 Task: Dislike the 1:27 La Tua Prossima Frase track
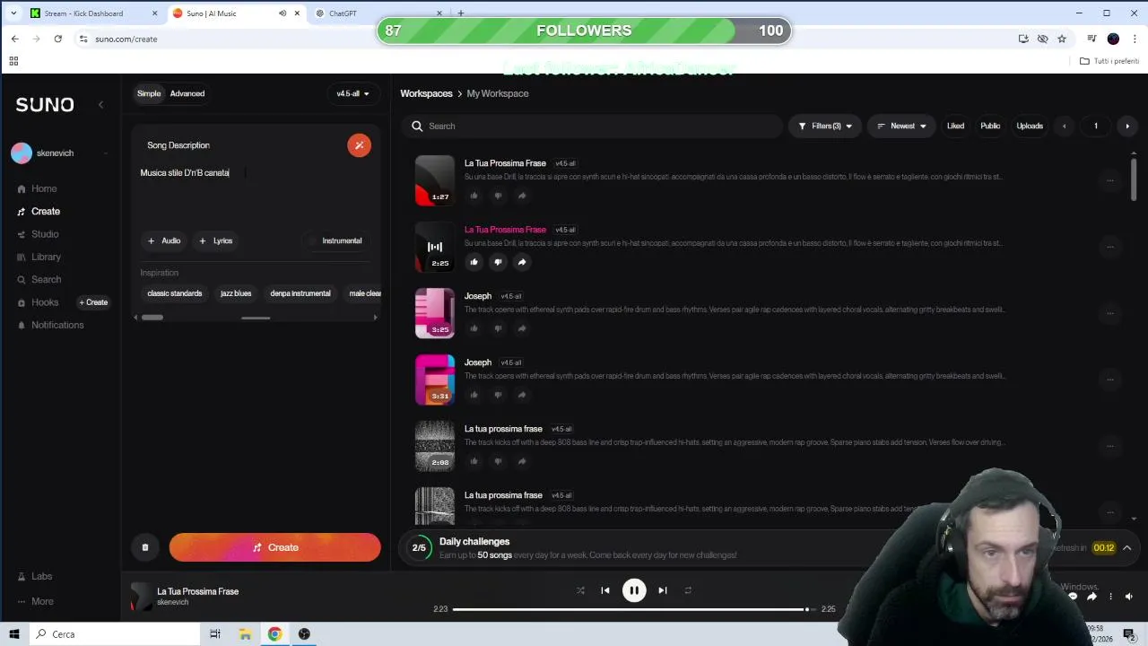498,196
